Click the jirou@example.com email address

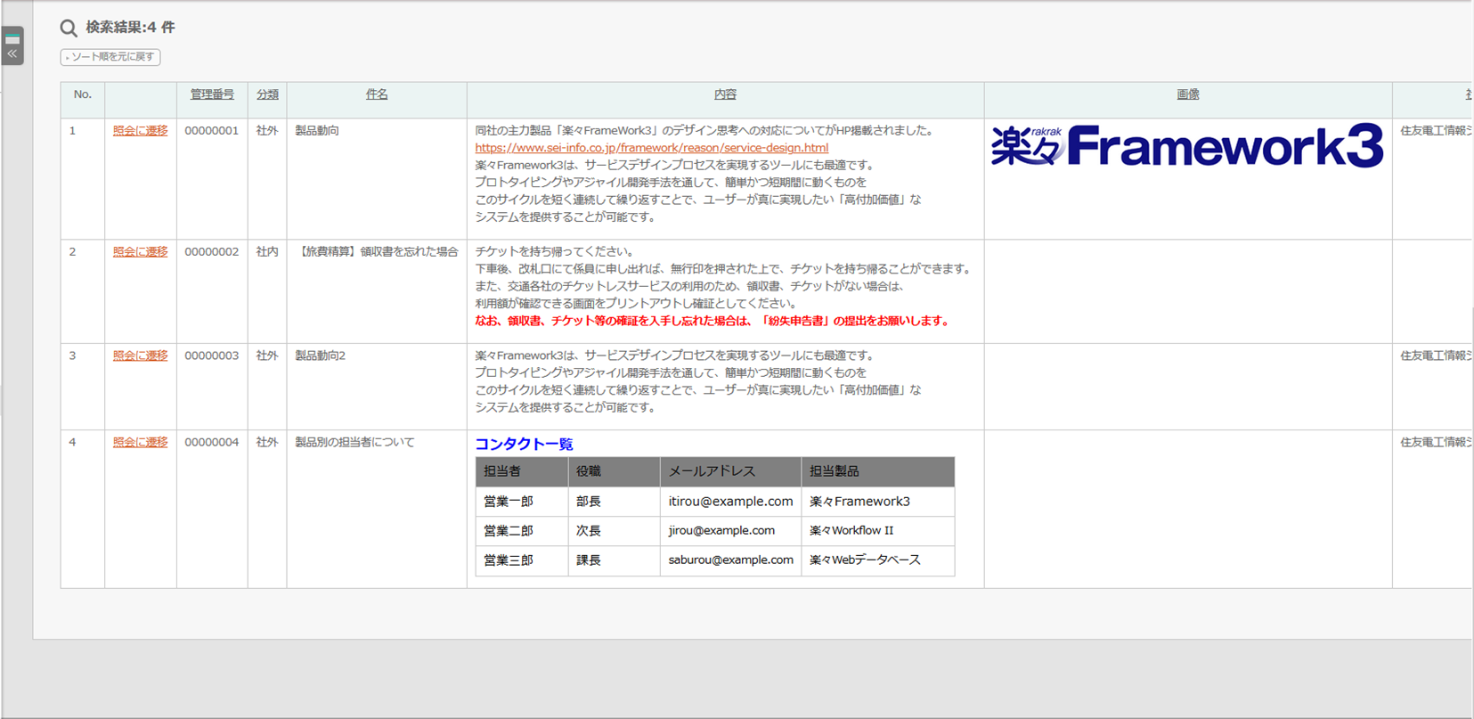721,530
